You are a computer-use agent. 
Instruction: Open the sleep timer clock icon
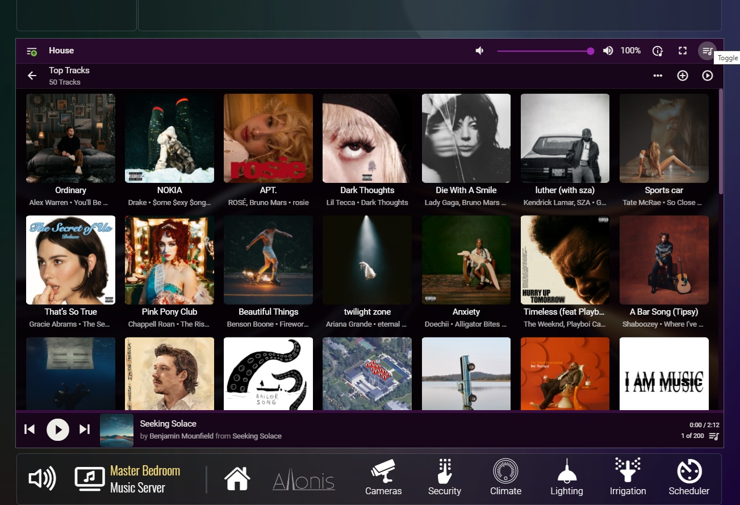[x=658, y=51]
